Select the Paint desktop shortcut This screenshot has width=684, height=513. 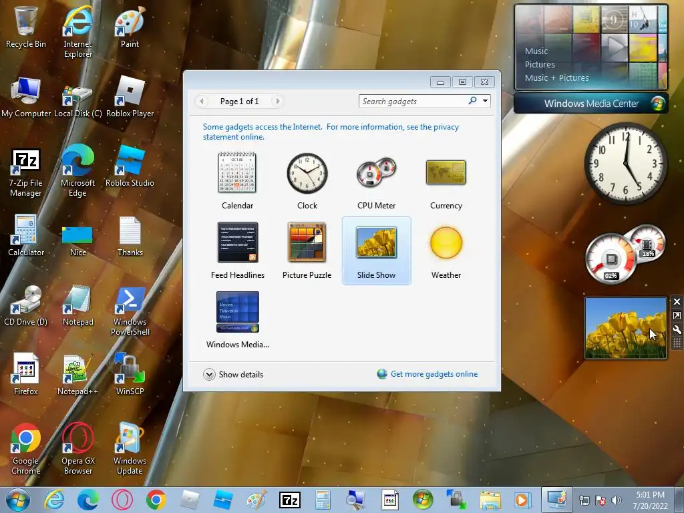pos(130,27)
